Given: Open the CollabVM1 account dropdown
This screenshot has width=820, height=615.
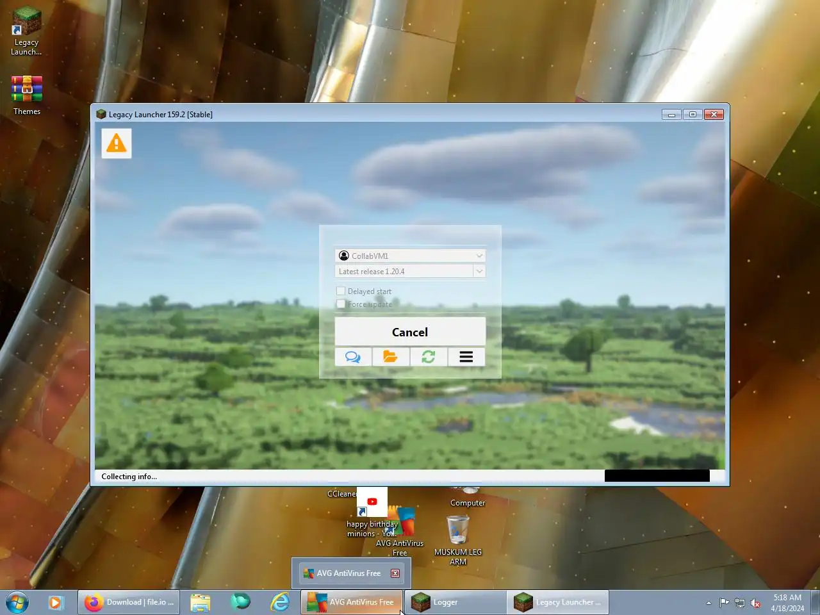Looking at the screenshot, I should 410,256.
